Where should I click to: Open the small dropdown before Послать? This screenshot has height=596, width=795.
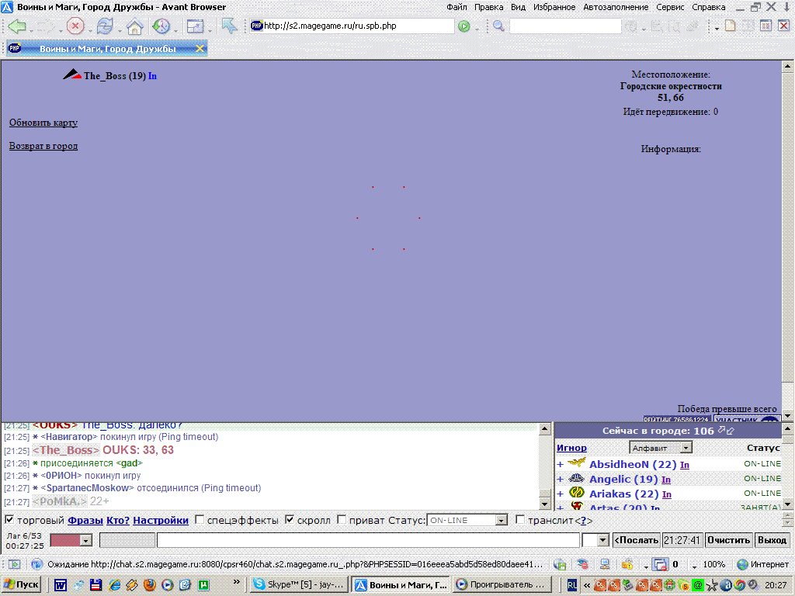coord(595,540)
